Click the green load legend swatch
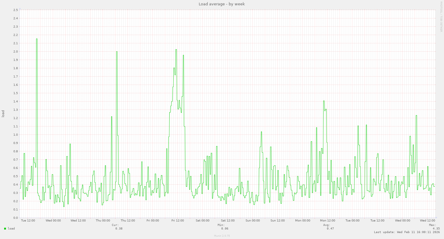Screen dimensions: 444x239 [4, 229]
